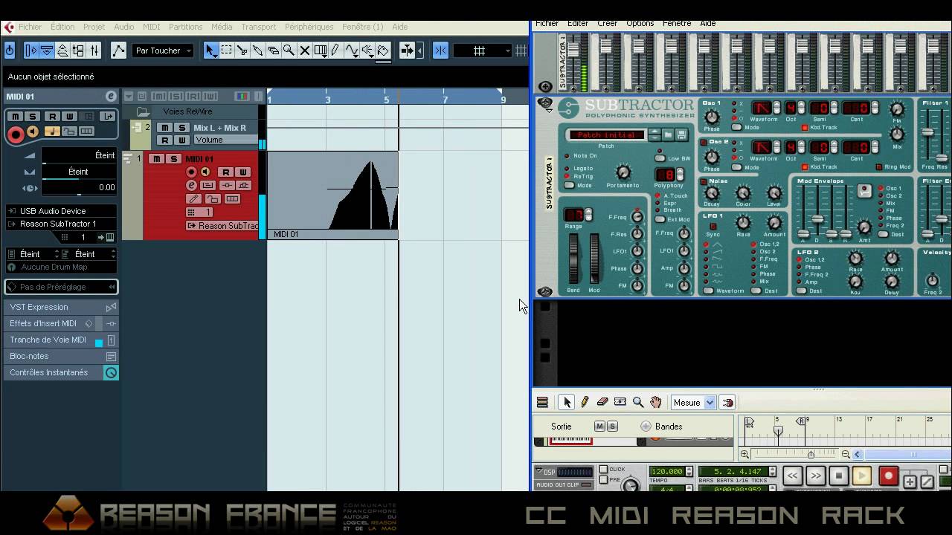Open the Reason Options menu
The image size is (952, 535).
[x=640, y=23]
